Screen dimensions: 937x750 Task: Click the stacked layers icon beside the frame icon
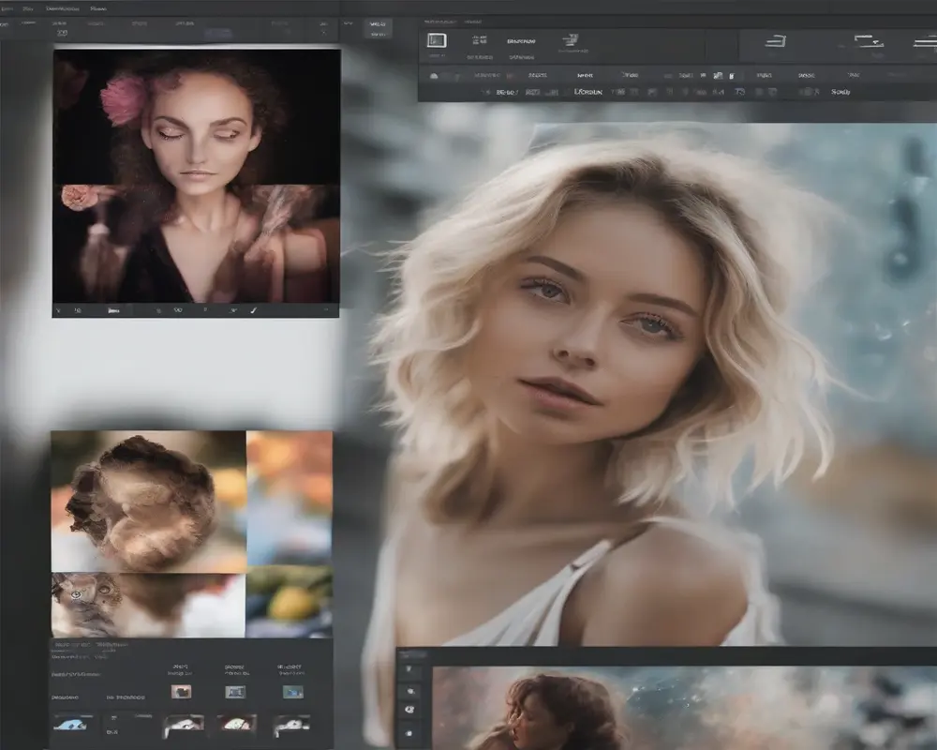[x=479, y=40]
